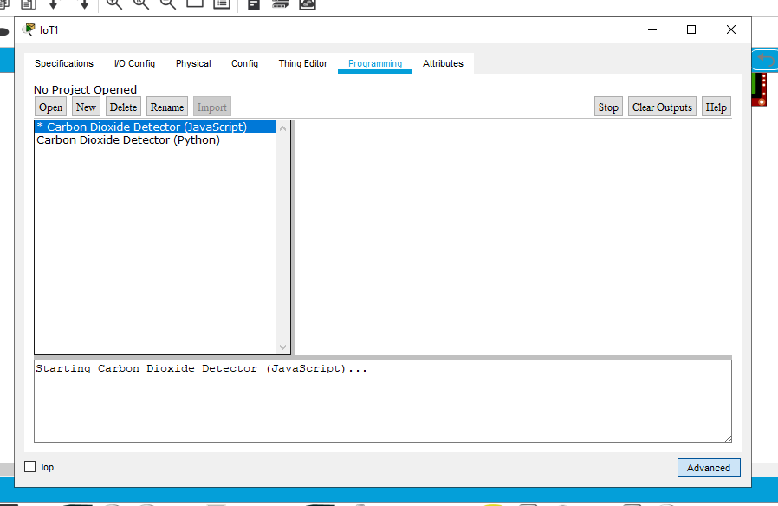Screen dimensions: 778x506
Task: Select Carbon Dioxide Detector (JavaScript) project
Action: point(155,127)
